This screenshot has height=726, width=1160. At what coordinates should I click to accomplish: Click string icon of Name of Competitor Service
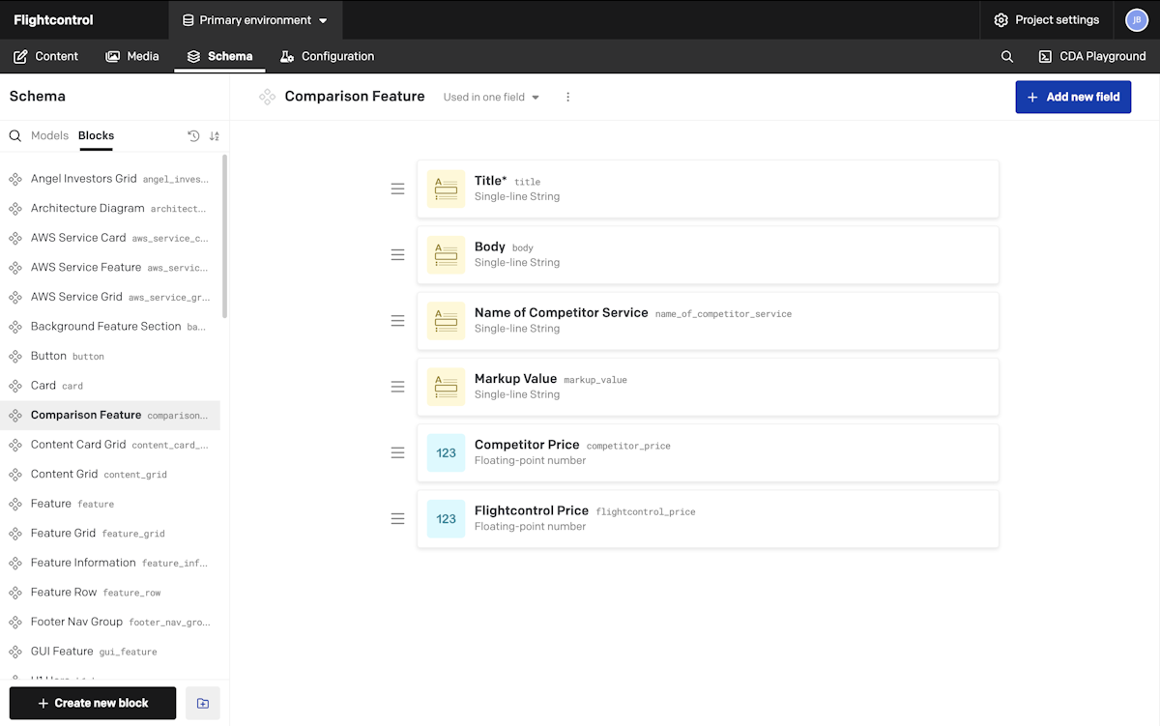pyautogui.click(x=446, y=320)
